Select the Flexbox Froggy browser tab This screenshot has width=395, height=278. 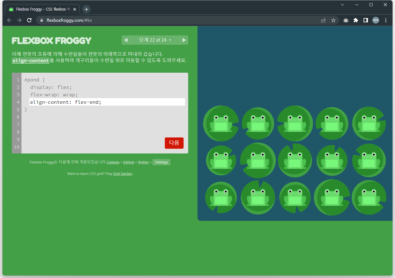click(x=42, y=9)
